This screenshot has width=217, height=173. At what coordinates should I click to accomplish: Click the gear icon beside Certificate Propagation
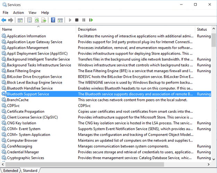tap(4, 111)
